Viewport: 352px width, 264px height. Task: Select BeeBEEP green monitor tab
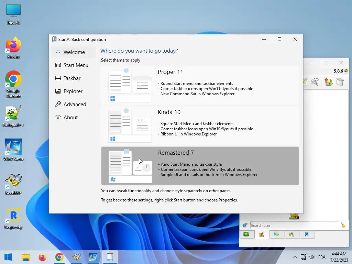[246, 234]
